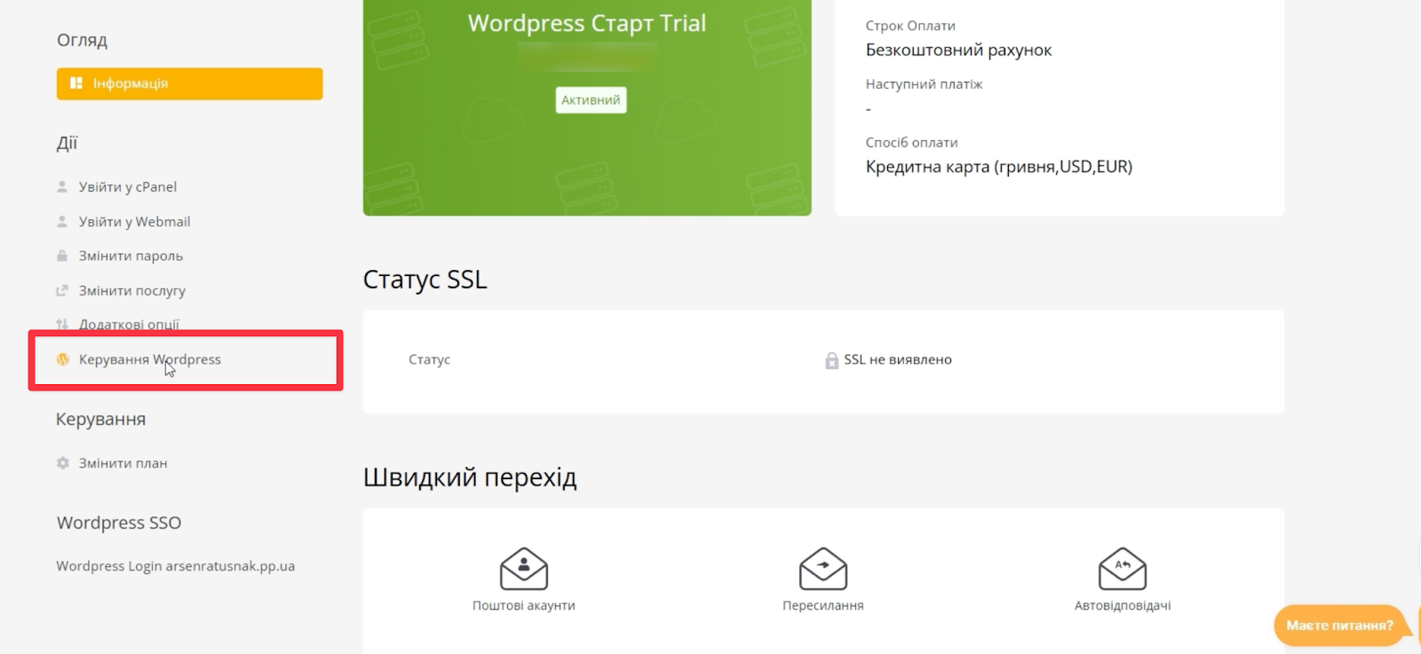Open Автовідповідачі envelope icon
1421x654 pixels.
pos(1123,569)
